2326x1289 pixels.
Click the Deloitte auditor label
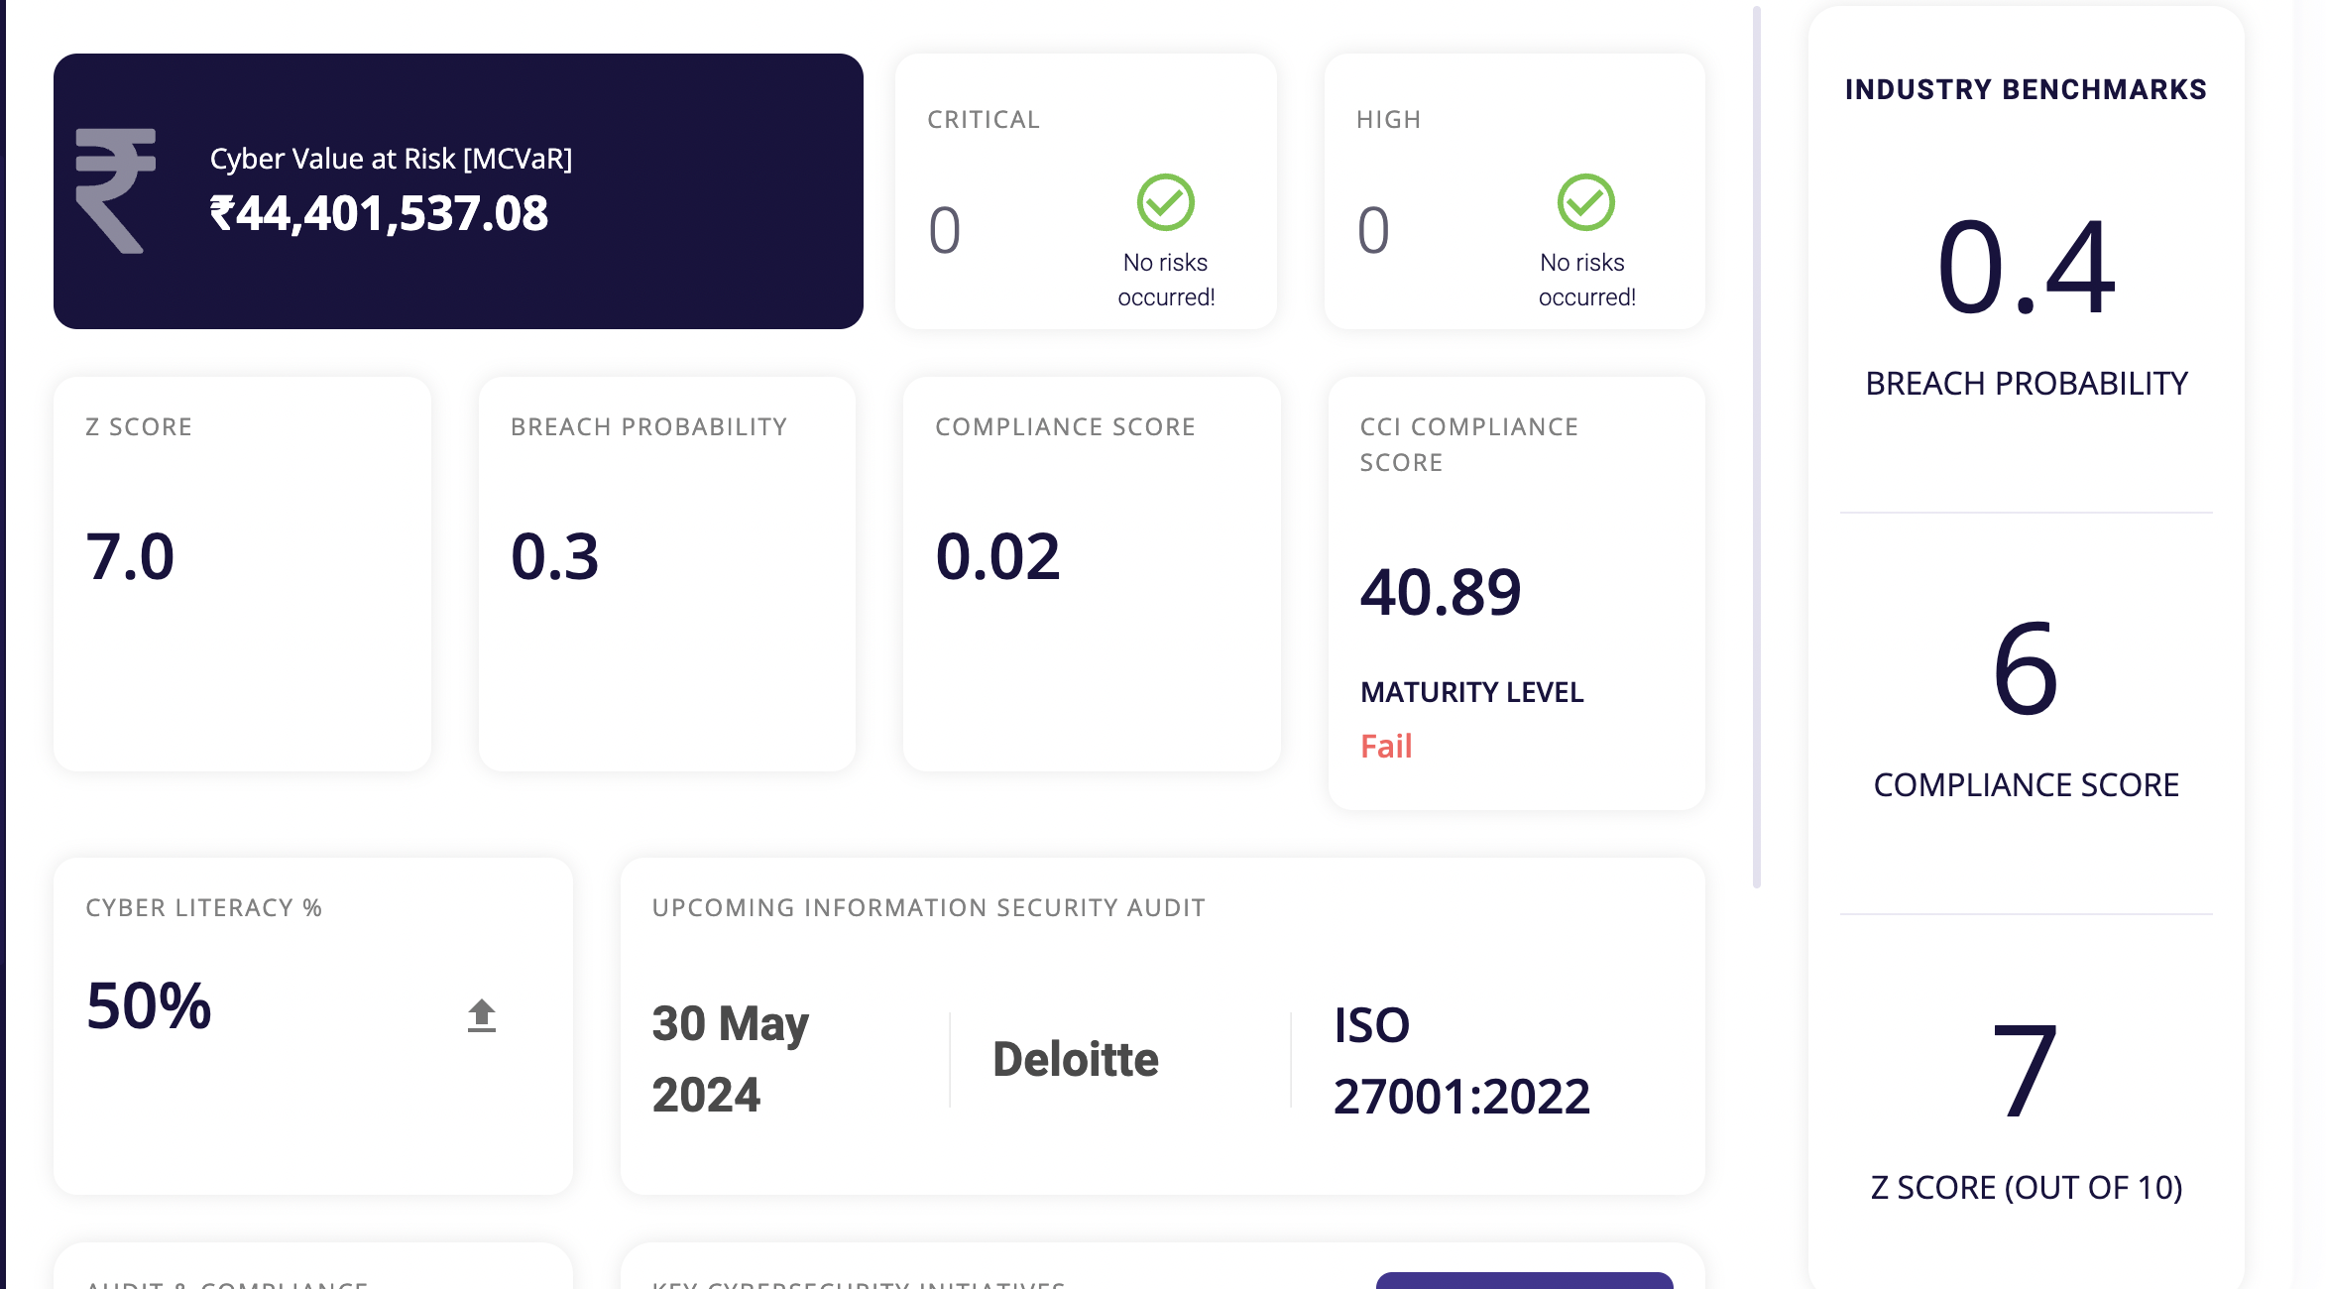coord(1075,1059)
